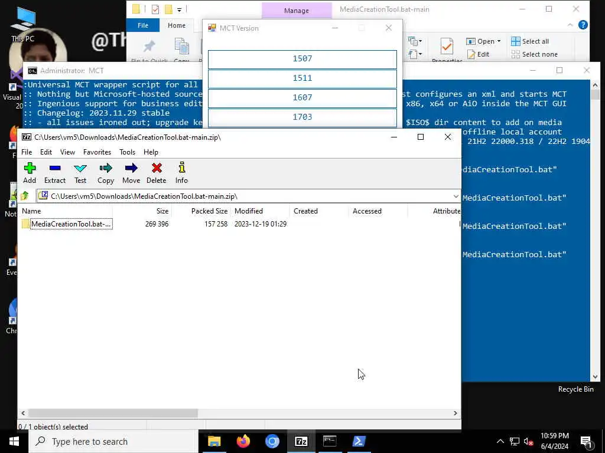
Task: Sort by Packed Size column
Action: click(201, 211)
